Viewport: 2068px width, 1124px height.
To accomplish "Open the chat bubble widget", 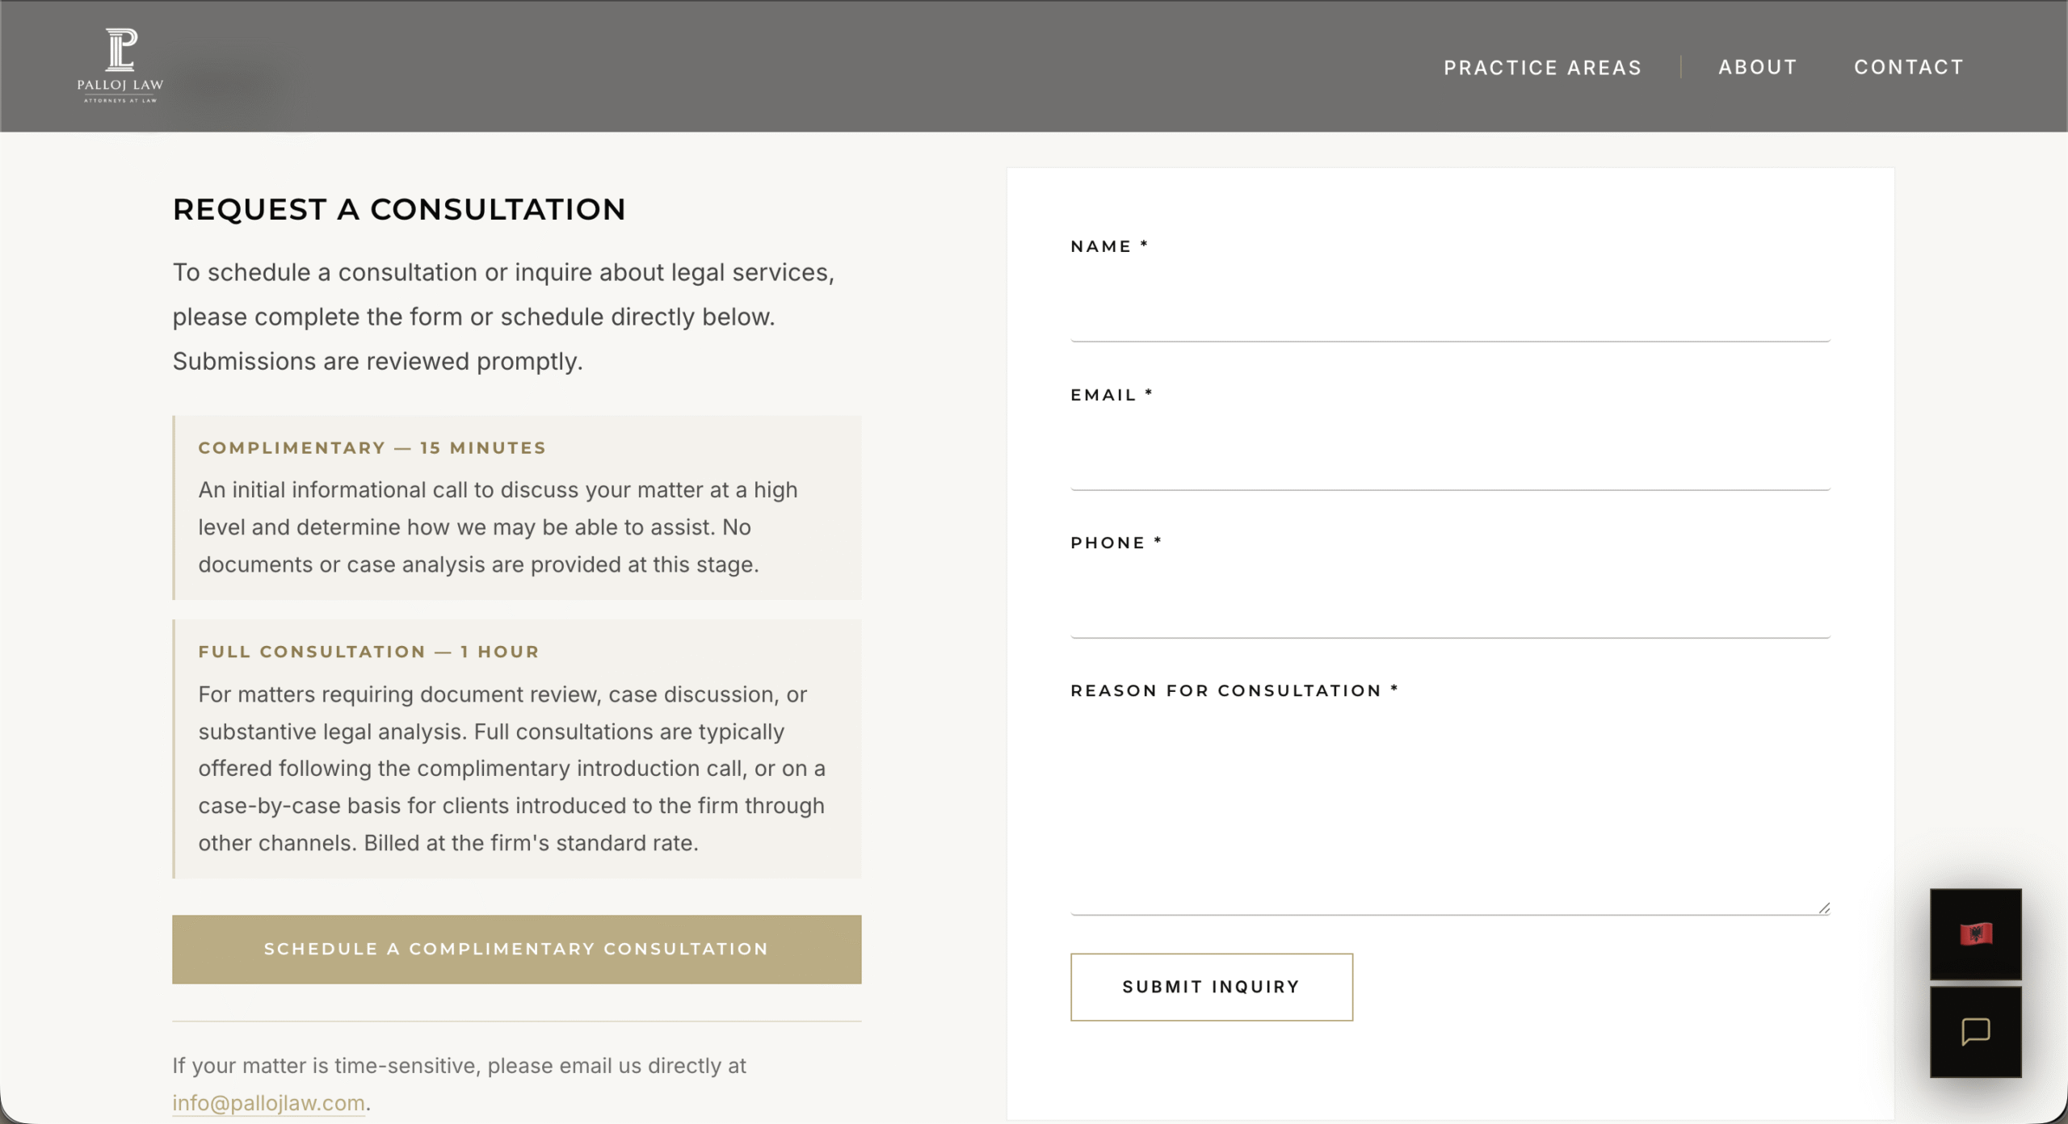I will coord(1975,1031).
